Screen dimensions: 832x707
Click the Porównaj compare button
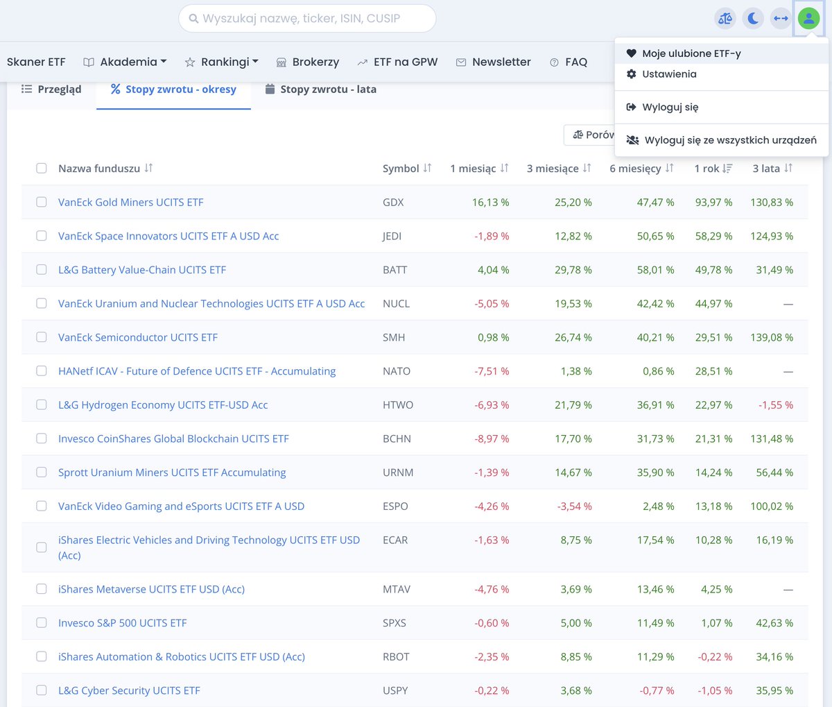pos(590,135)
